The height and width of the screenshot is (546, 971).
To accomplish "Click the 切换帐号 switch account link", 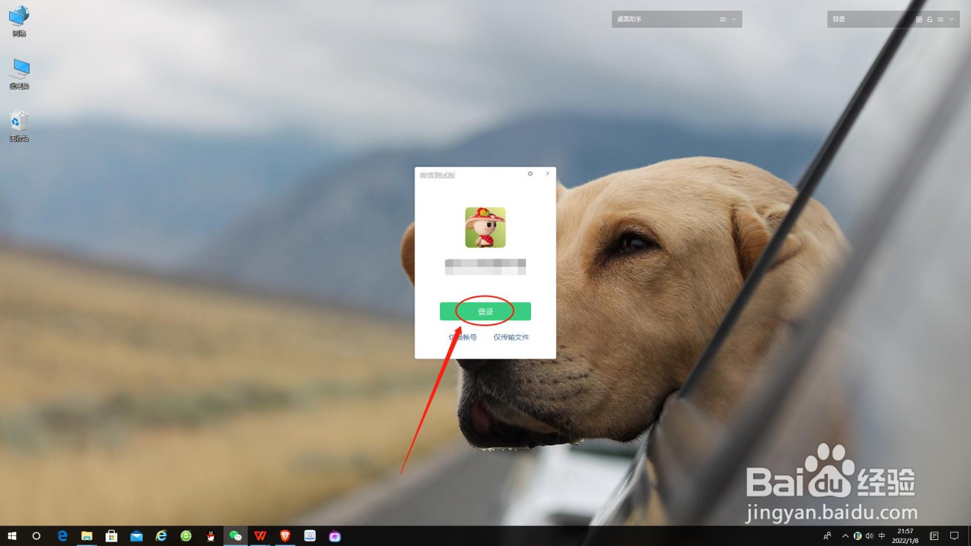I will tap(463, 337).
